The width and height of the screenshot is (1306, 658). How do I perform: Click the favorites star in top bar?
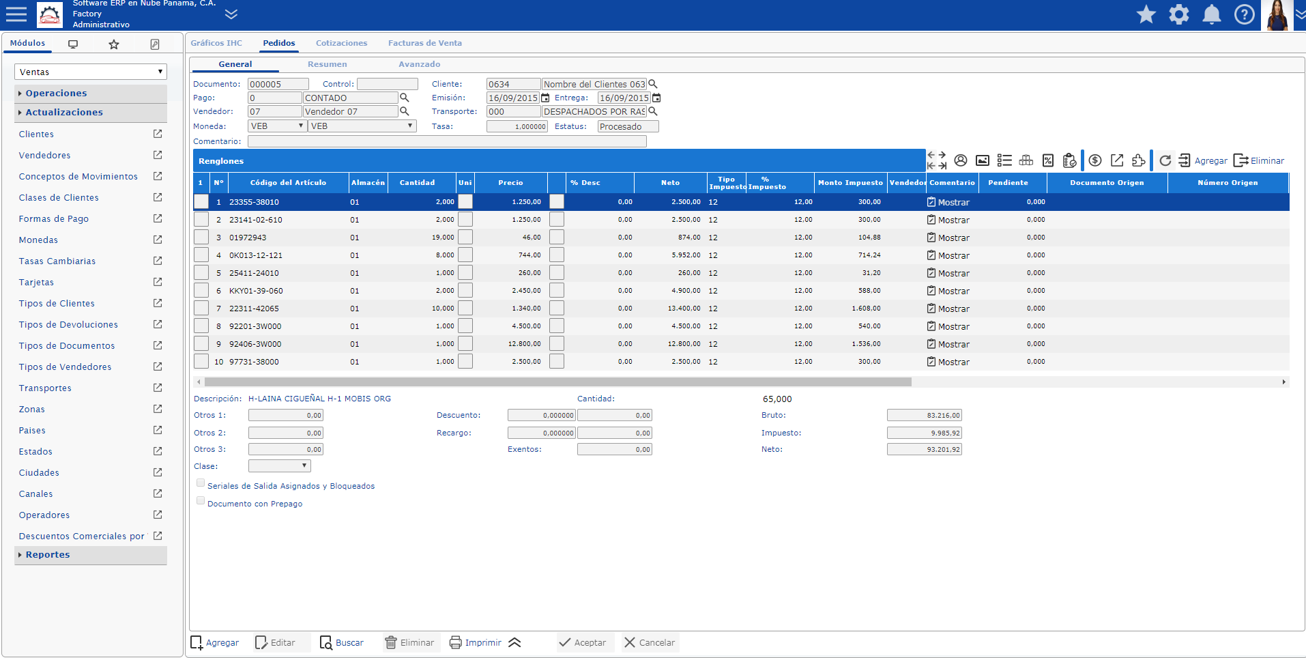1146,14
